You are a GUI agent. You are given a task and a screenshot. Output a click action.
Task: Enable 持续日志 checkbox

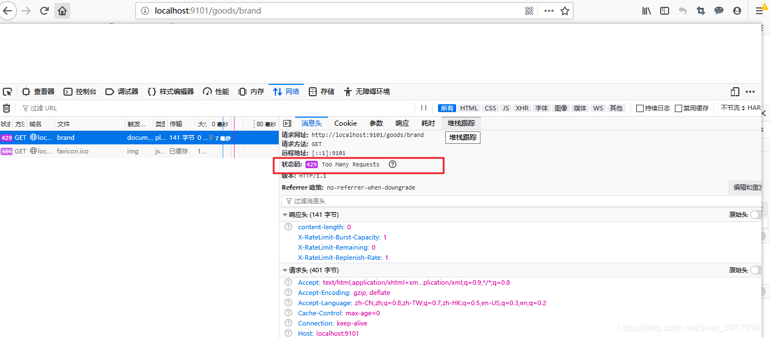coord(640,108)
